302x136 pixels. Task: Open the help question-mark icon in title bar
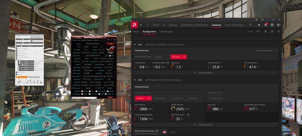(x=262, y=20)
